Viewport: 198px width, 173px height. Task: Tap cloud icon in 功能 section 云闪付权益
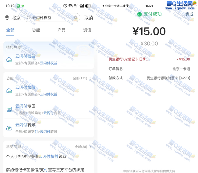point(9,91)
